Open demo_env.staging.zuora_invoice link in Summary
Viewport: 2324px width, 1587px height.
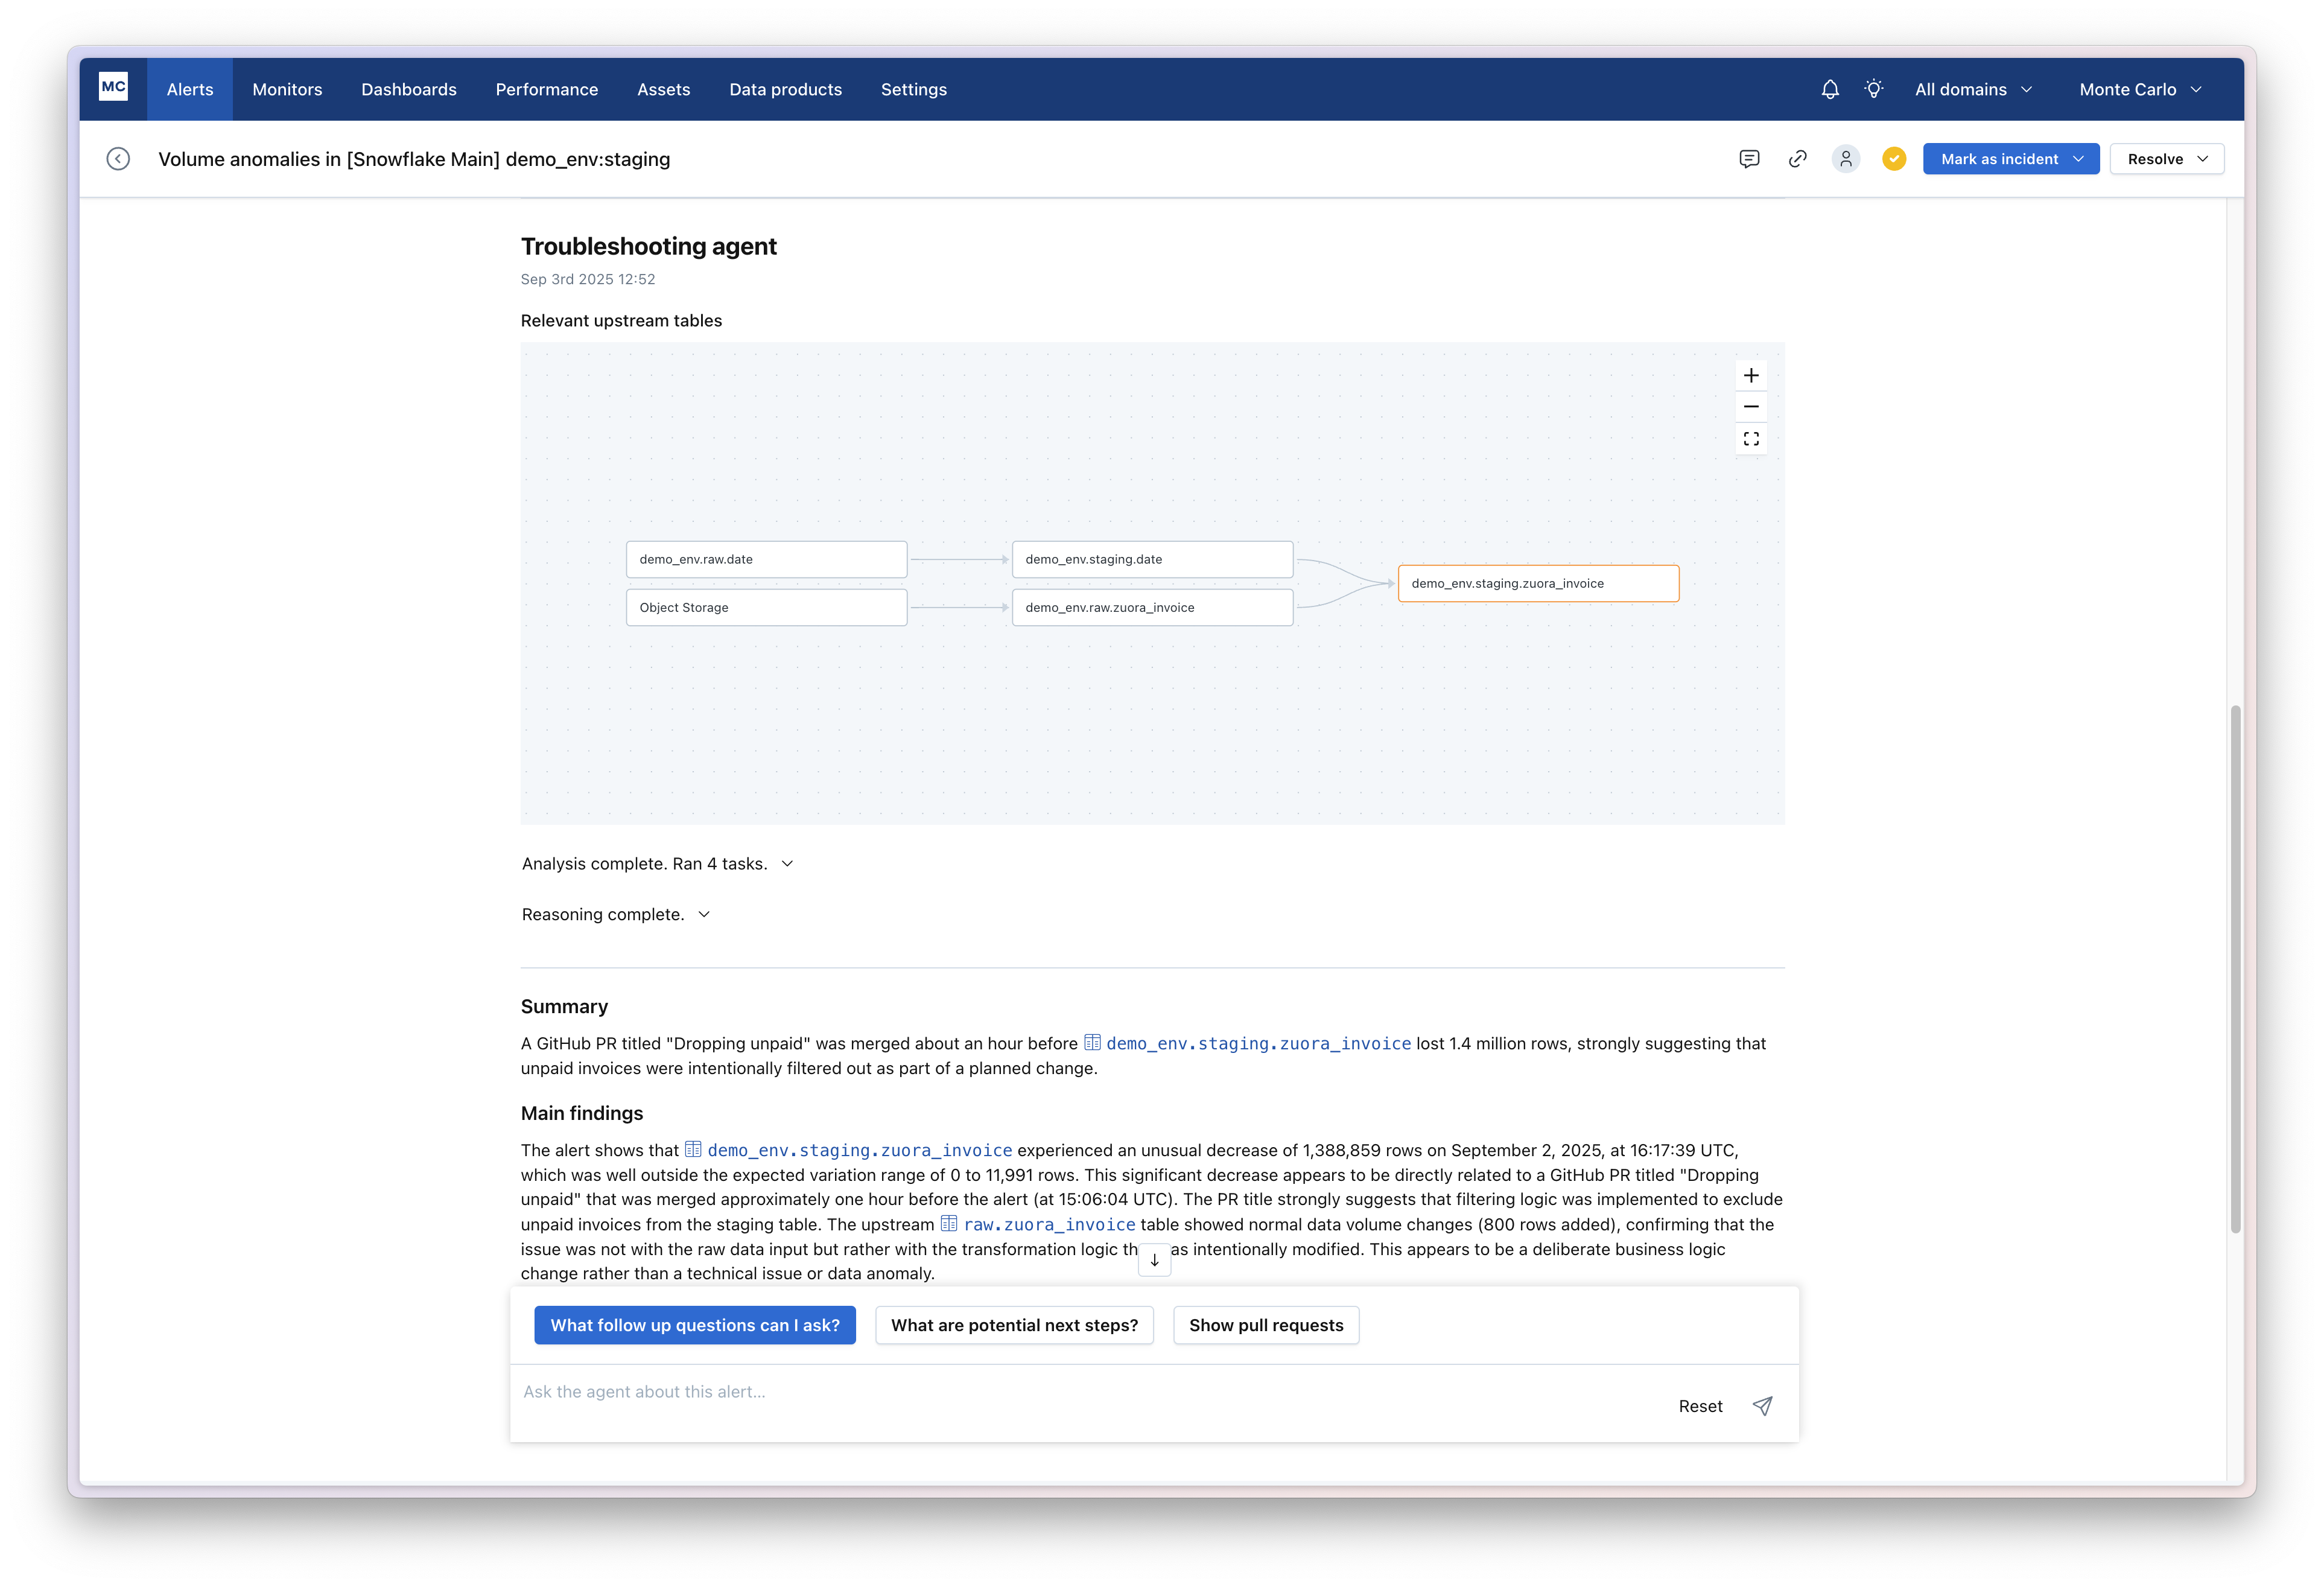point(1258,1043)
